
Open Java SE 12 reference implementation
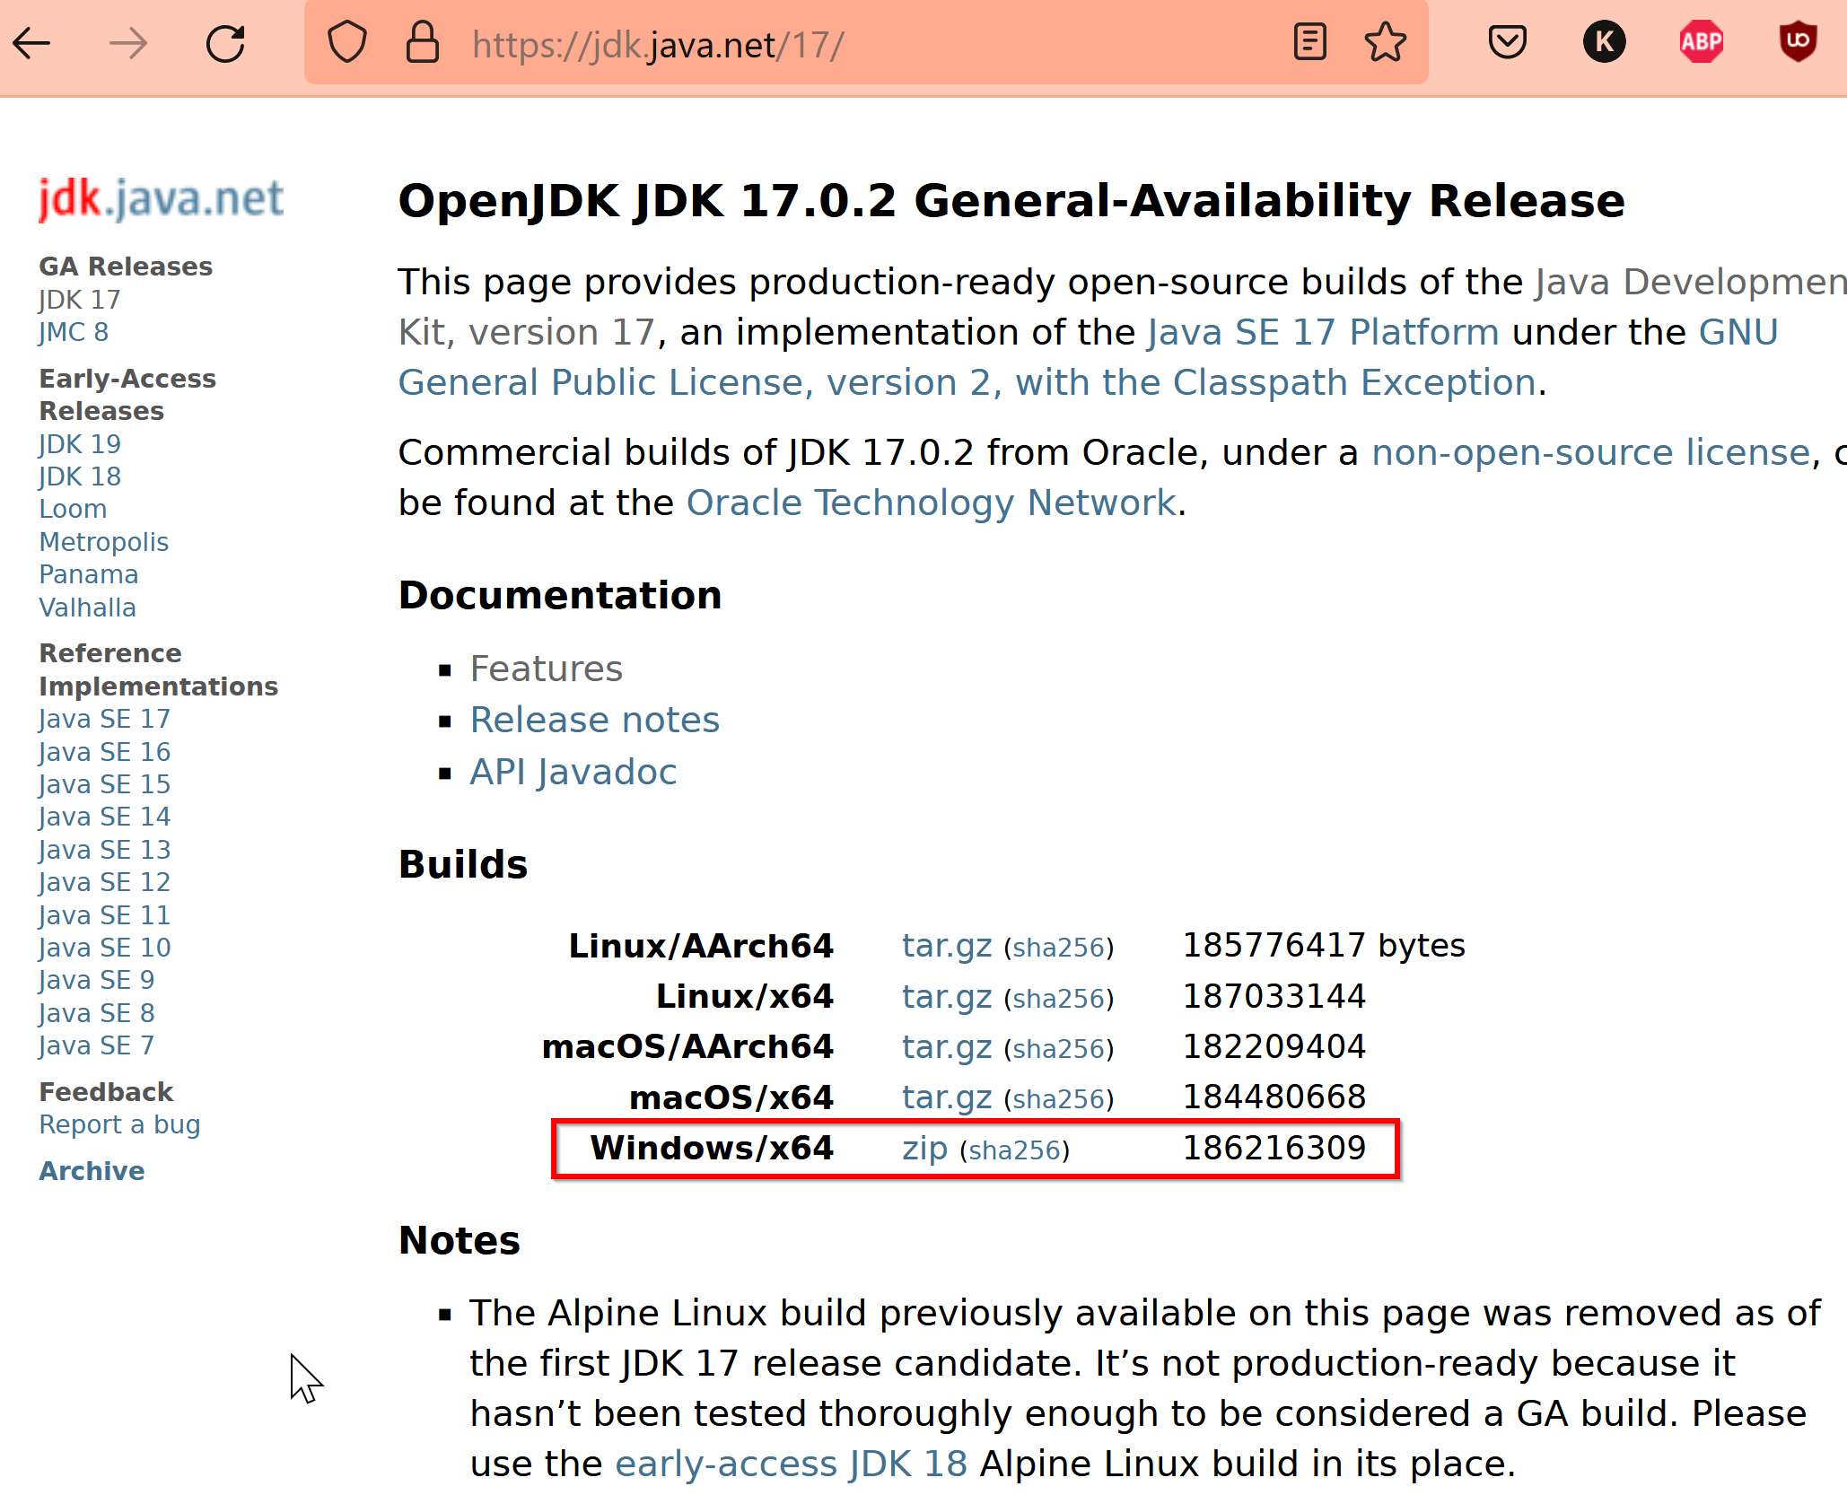(104, 882)
